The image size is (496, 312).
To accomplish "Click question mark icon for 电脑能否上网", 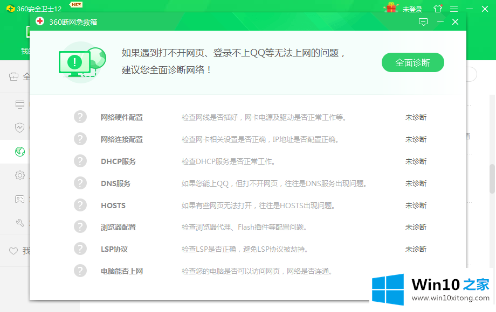I will [80, 271].
